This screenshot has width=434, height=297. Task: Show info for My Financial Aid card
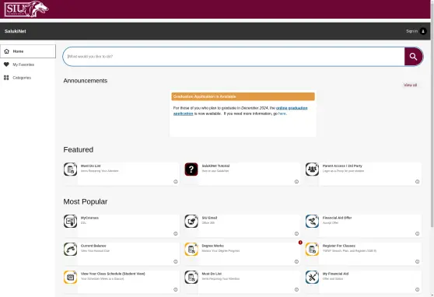pos(417,289)
